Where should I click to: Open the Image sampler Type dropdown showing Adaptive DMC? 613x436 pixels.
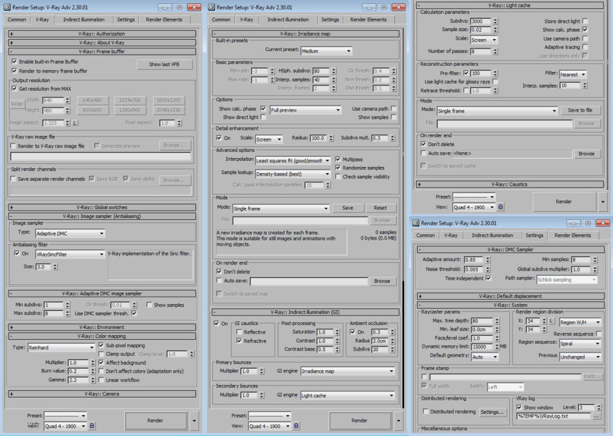(x=70, y=233)
